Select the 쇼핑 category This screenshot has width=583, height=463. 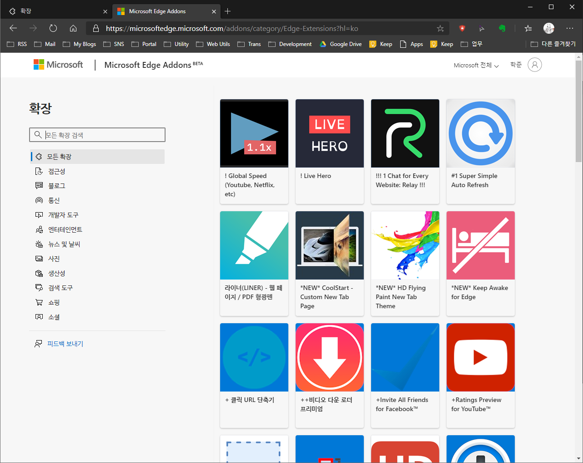tap(97, 302)
